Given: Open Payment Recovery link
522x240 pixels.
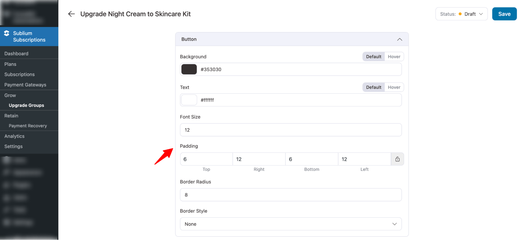Looking at the screenshot, I should 28,126.
